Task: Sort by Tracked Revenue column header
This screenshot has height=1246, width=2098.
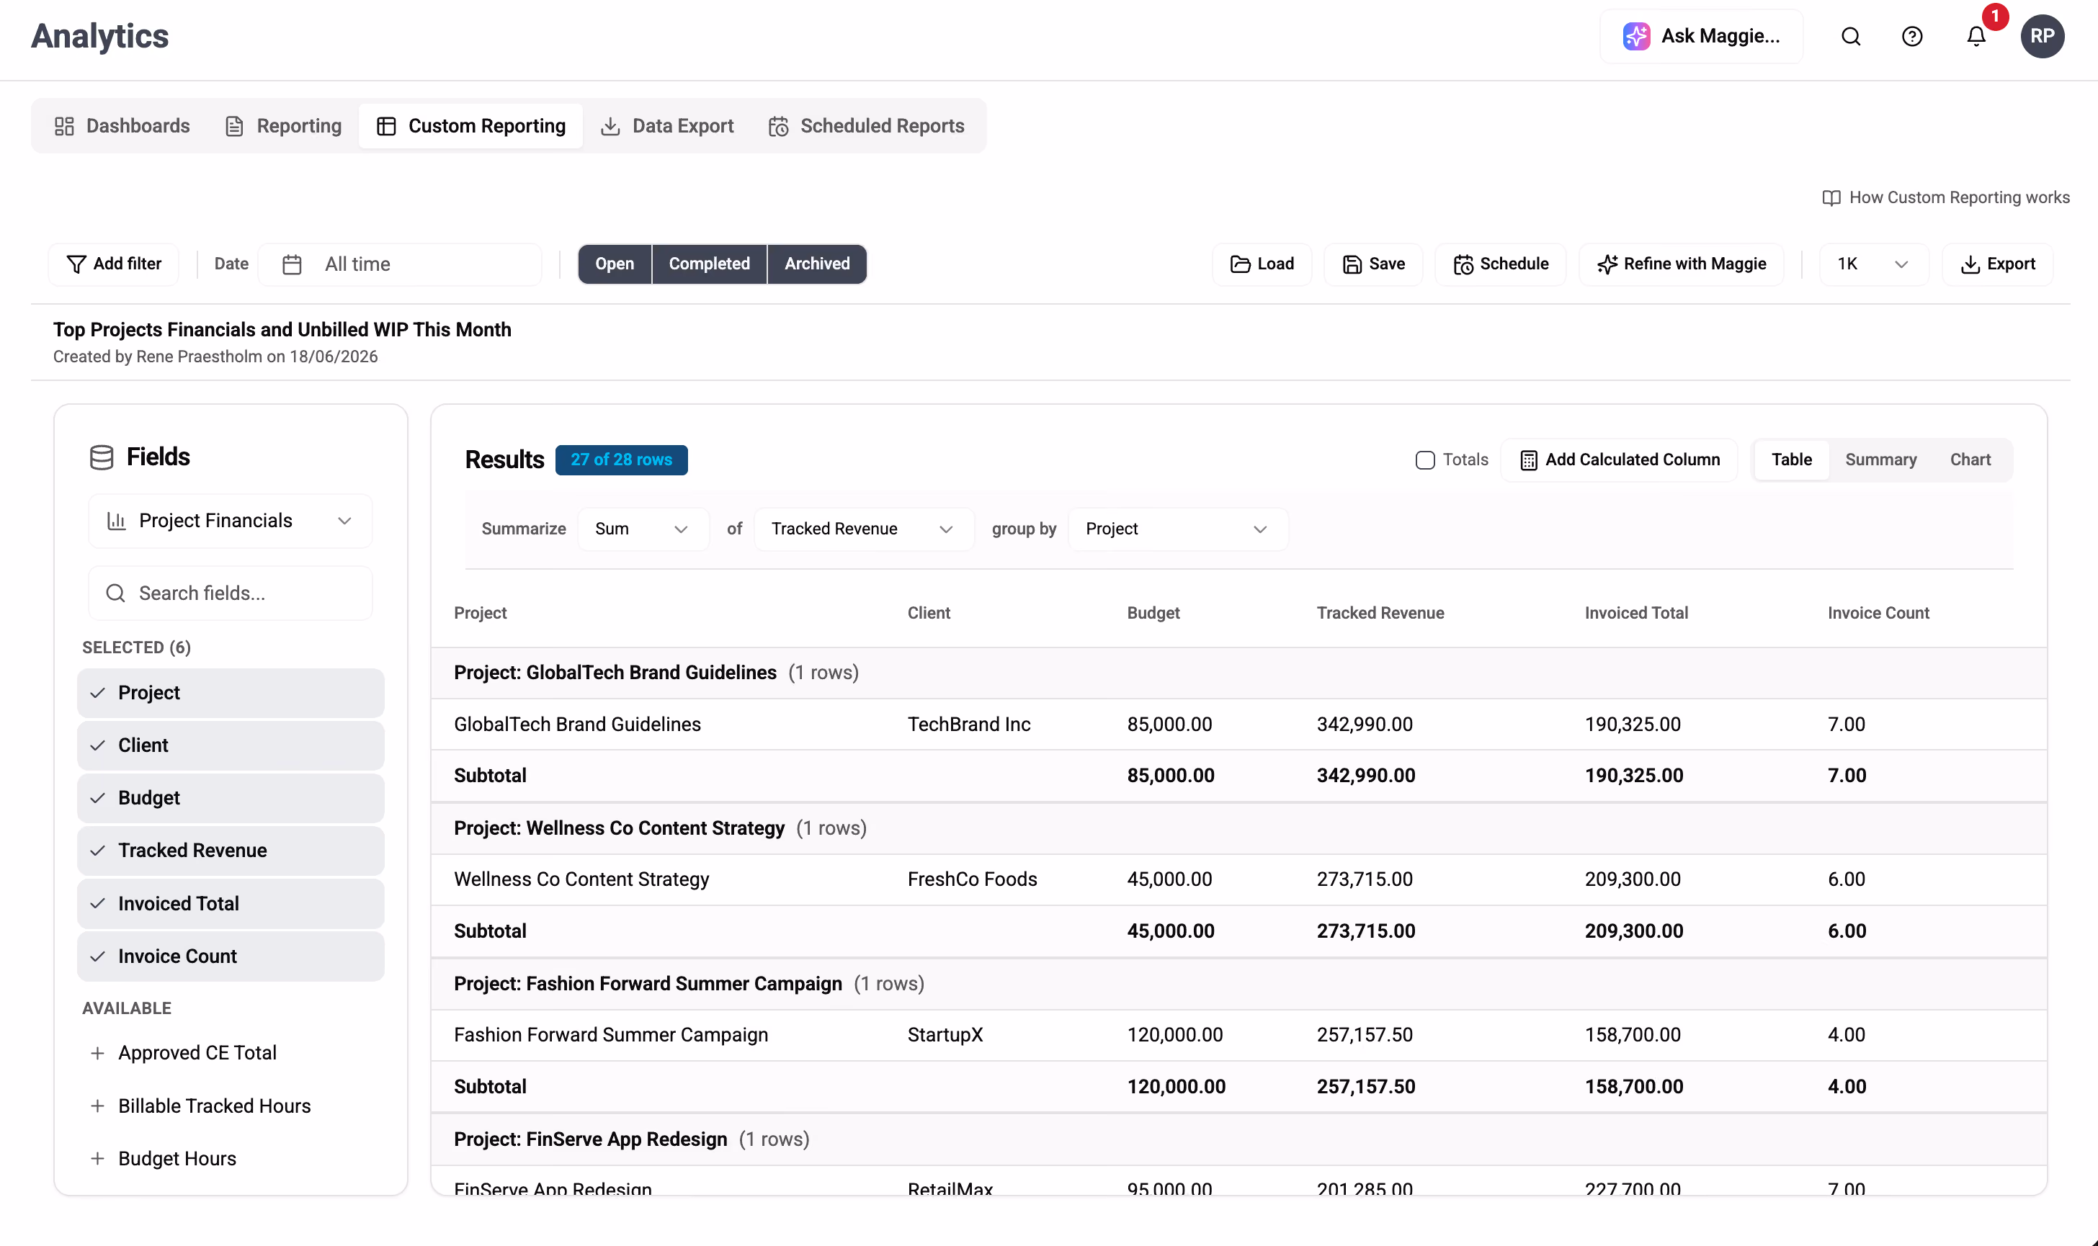Action: click(1380, 614)
